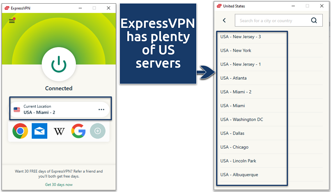This screenshot has width=331, height=192.
Task: Launch Google Chrome shortcut
Action: (x=20, y=131)
